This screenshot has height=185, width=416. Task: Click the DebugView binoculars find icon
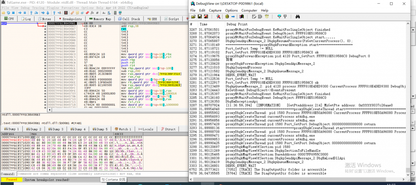[x=297, y=17]
